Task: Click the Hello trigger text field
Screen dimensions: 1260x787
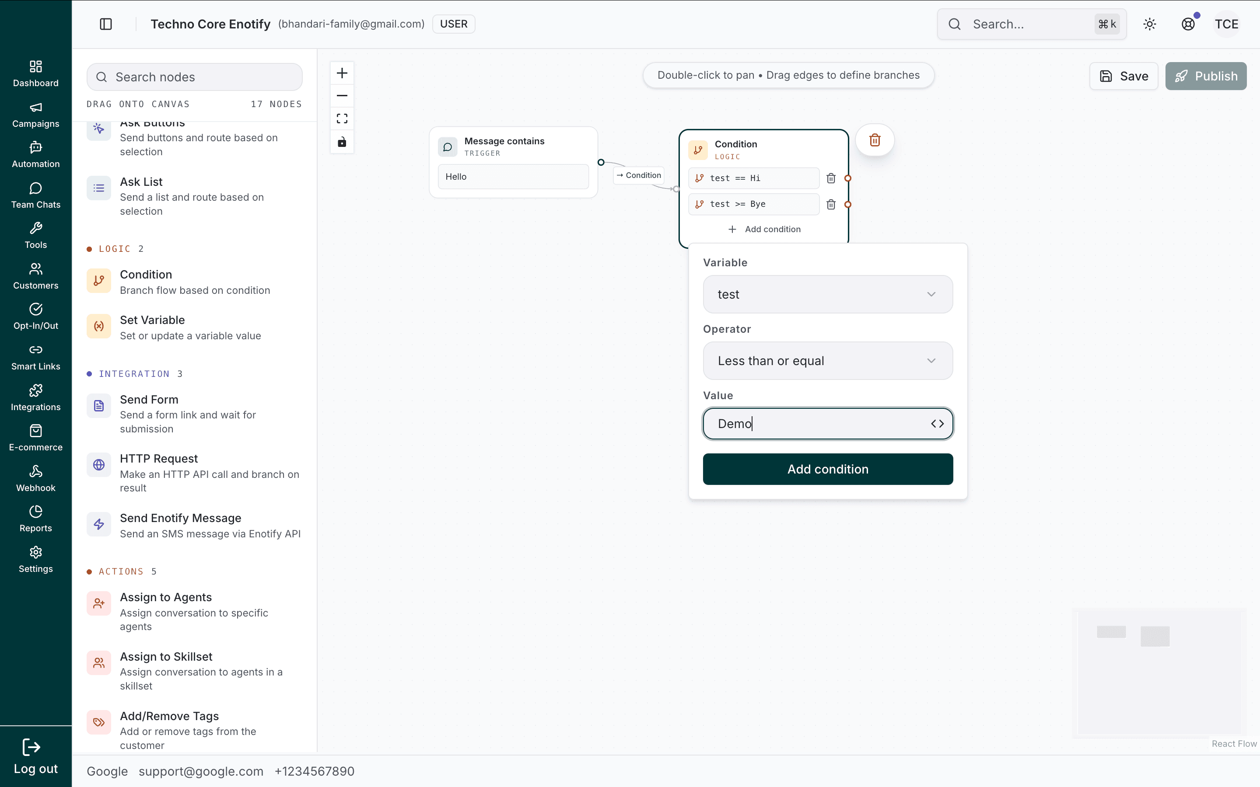Action: tap(513, 177)
